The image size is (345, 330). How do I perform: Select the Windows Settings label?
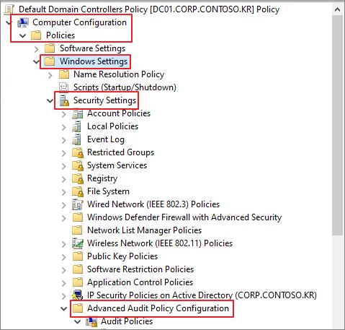click(94, 61)
